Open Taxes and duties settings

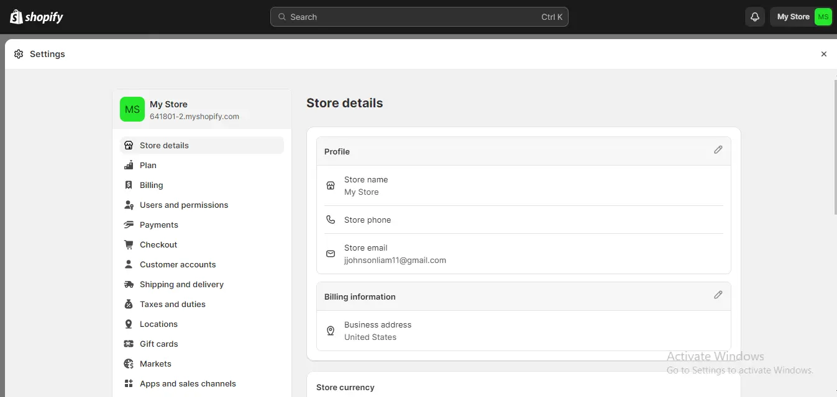[202, 304]
